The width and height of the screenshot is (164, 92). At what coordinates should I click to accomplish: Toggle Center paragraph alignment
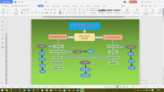pos(63,13)
